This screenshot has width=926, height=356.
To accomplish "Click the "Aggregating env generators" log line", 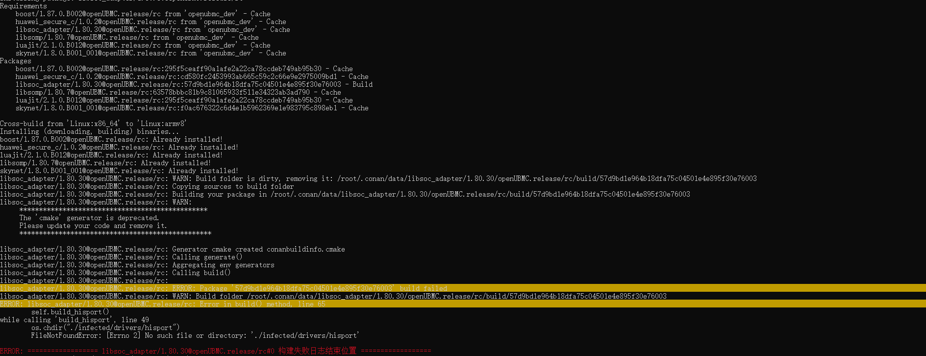I will coord(223,265).
